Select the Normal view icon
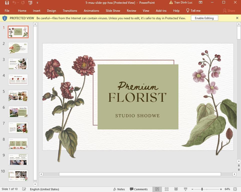The image size is (241, 192). pos(157,189)
